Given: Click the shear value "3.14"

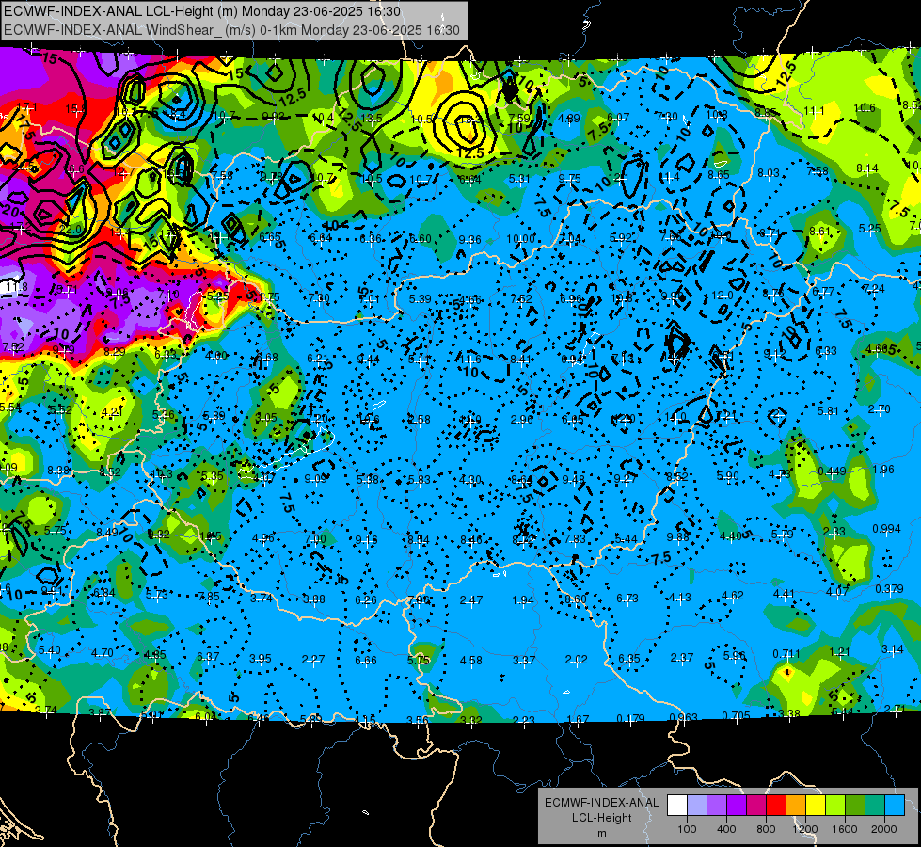Looking at the screenshot, I should click(x=892, y=649).
